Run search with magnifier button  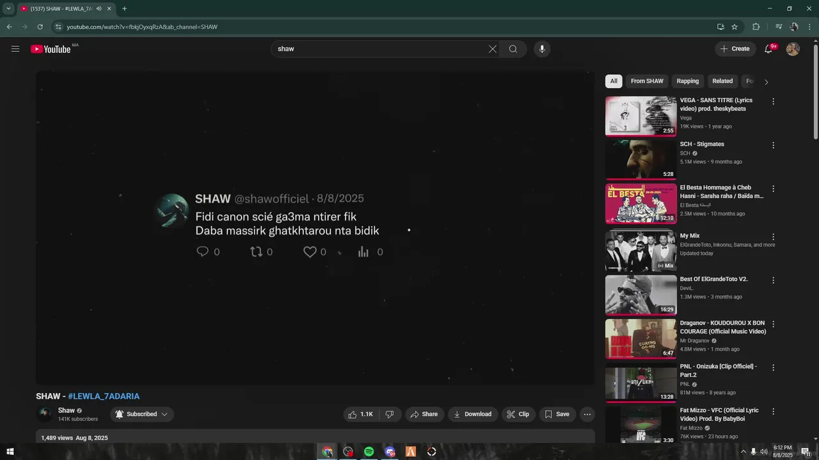click(513, 49)
